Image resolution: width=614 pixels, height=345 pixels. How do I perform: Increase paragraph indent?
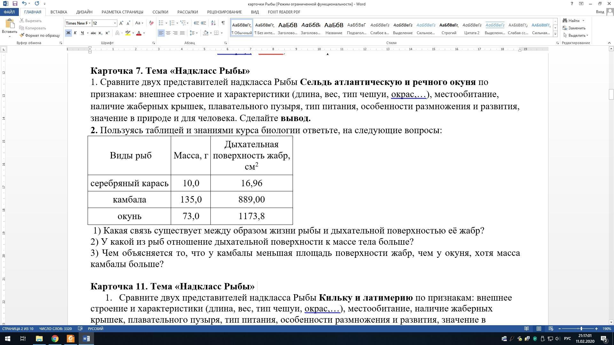click(204, 23)
